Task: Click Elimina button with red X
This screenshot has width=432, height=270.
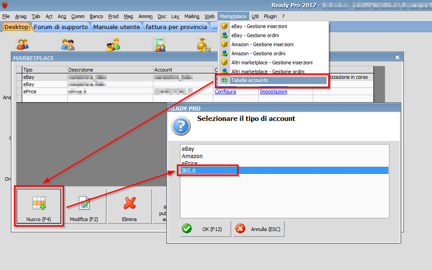Action: (x=129, y=206)
